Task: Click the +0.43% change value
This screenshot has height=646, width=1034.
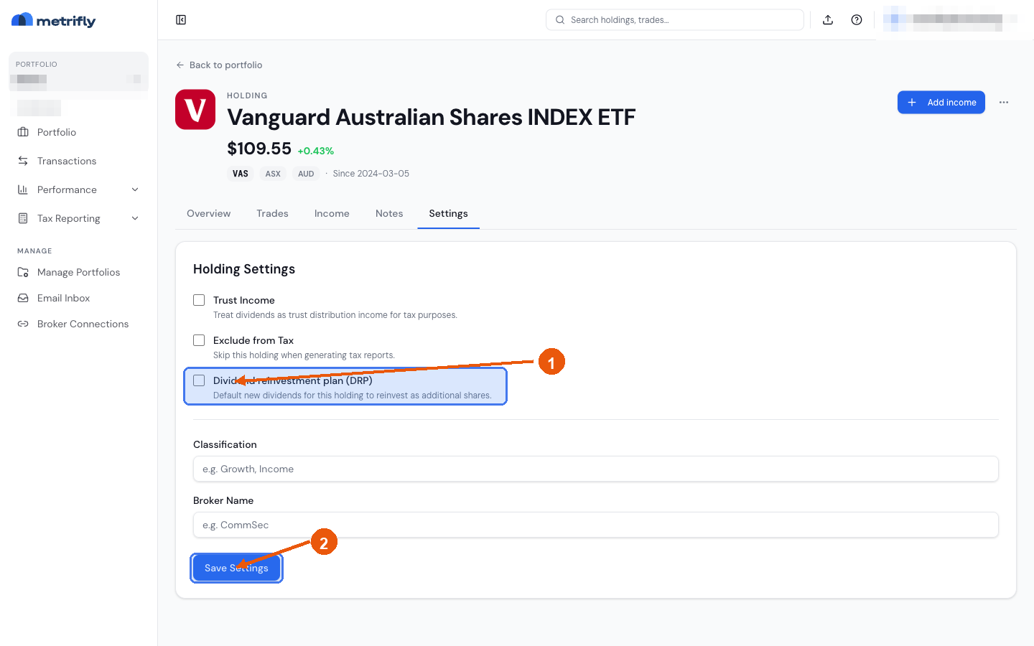Action: (316, 151)
